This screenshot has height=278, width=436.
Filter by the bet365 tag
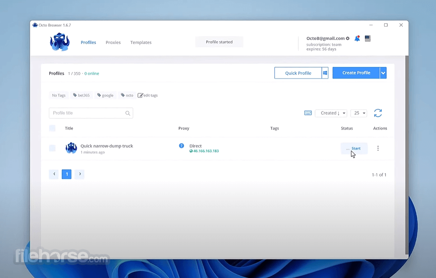pos(81,95)
